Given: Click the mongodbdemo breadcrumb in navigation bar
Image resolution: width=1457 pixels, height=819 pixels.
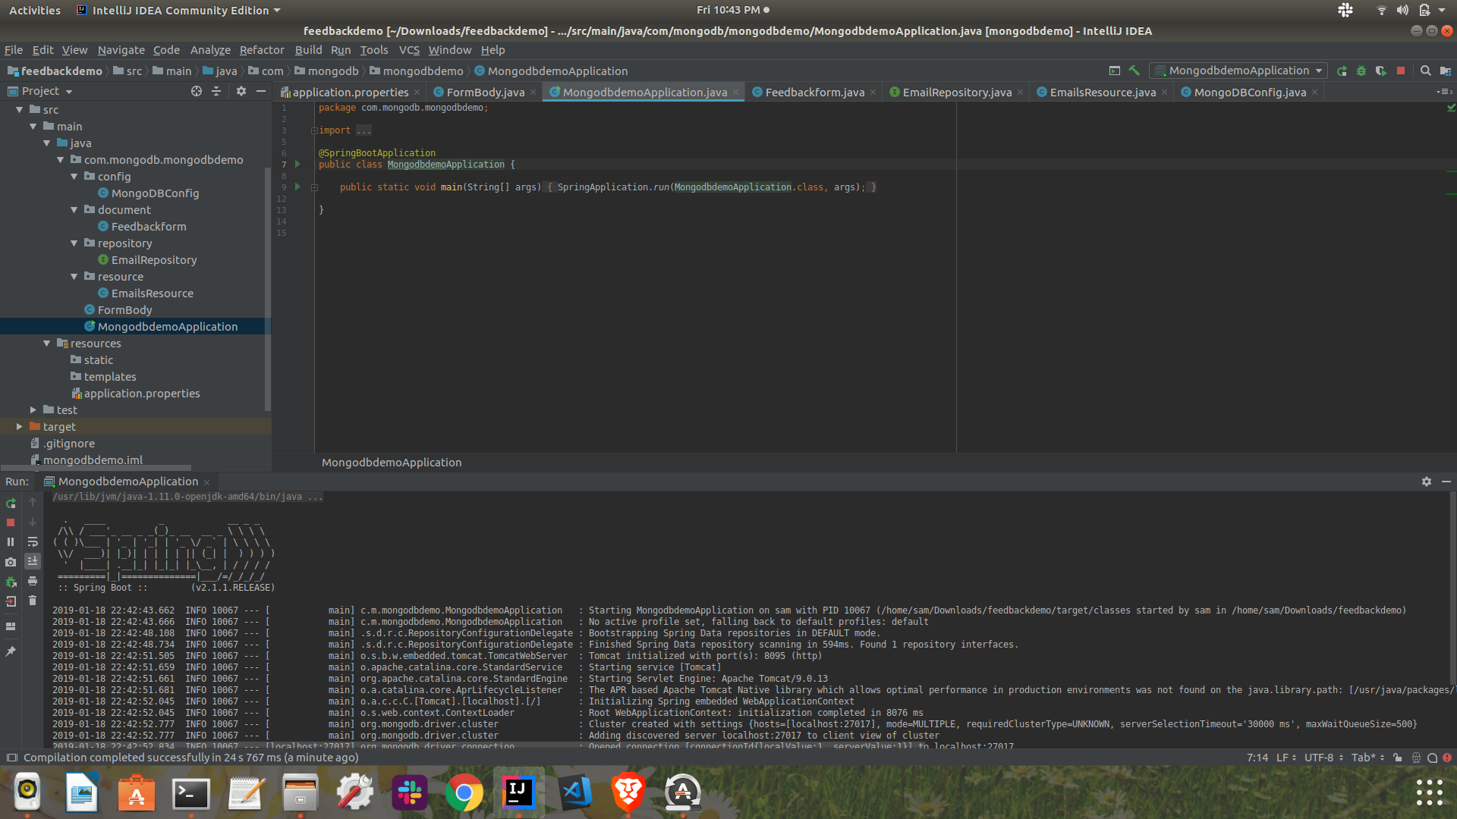Looking at the screenshot, I should pos(423,71).
